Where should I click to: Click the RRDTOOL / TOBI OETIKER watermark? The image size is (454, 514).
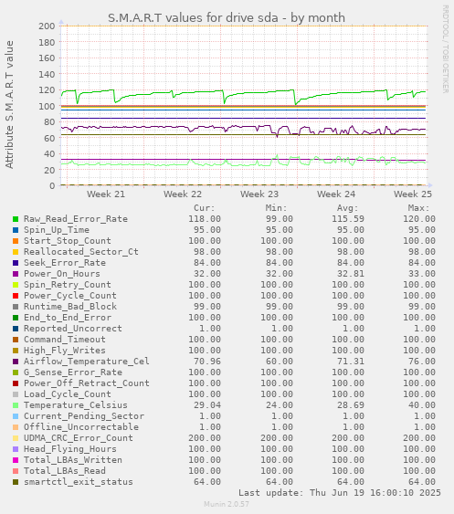coord(445,48)
